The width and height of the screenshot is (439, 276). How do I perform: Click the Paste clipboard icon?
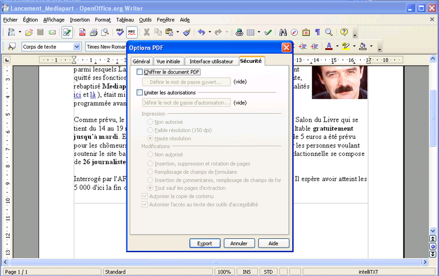pos(169,33)
